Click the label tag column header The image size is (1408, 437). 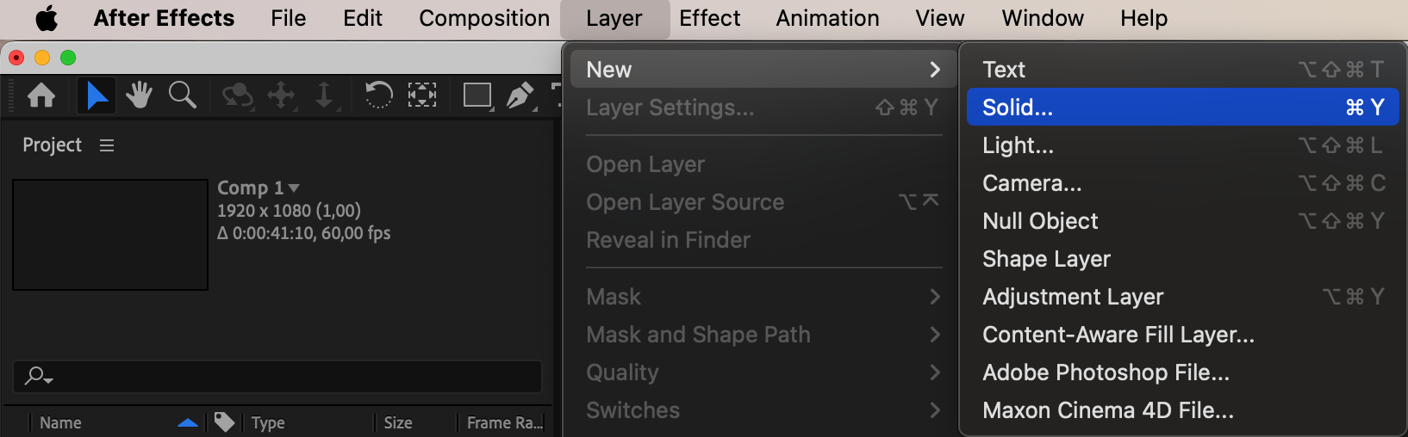tap(224, 422)
